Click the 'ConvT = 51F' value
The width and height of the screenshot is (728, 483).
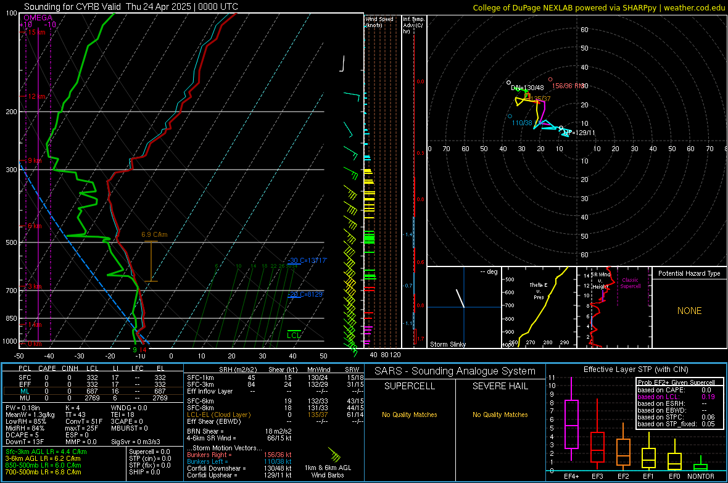tap(84, 422)
